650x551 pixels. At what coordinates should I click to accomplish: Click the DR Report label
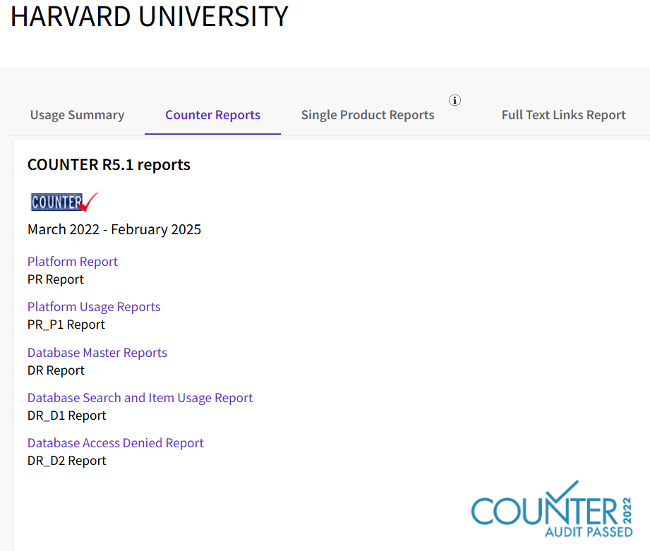click(56, 370)
